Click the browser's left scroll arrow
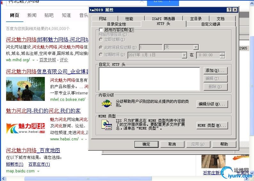The image size is (254, 181). pos(3,179)
